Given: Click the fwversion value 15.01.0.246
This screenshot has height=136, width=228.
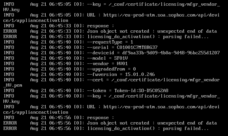Looking at the screenshot, I should (140, 74).
